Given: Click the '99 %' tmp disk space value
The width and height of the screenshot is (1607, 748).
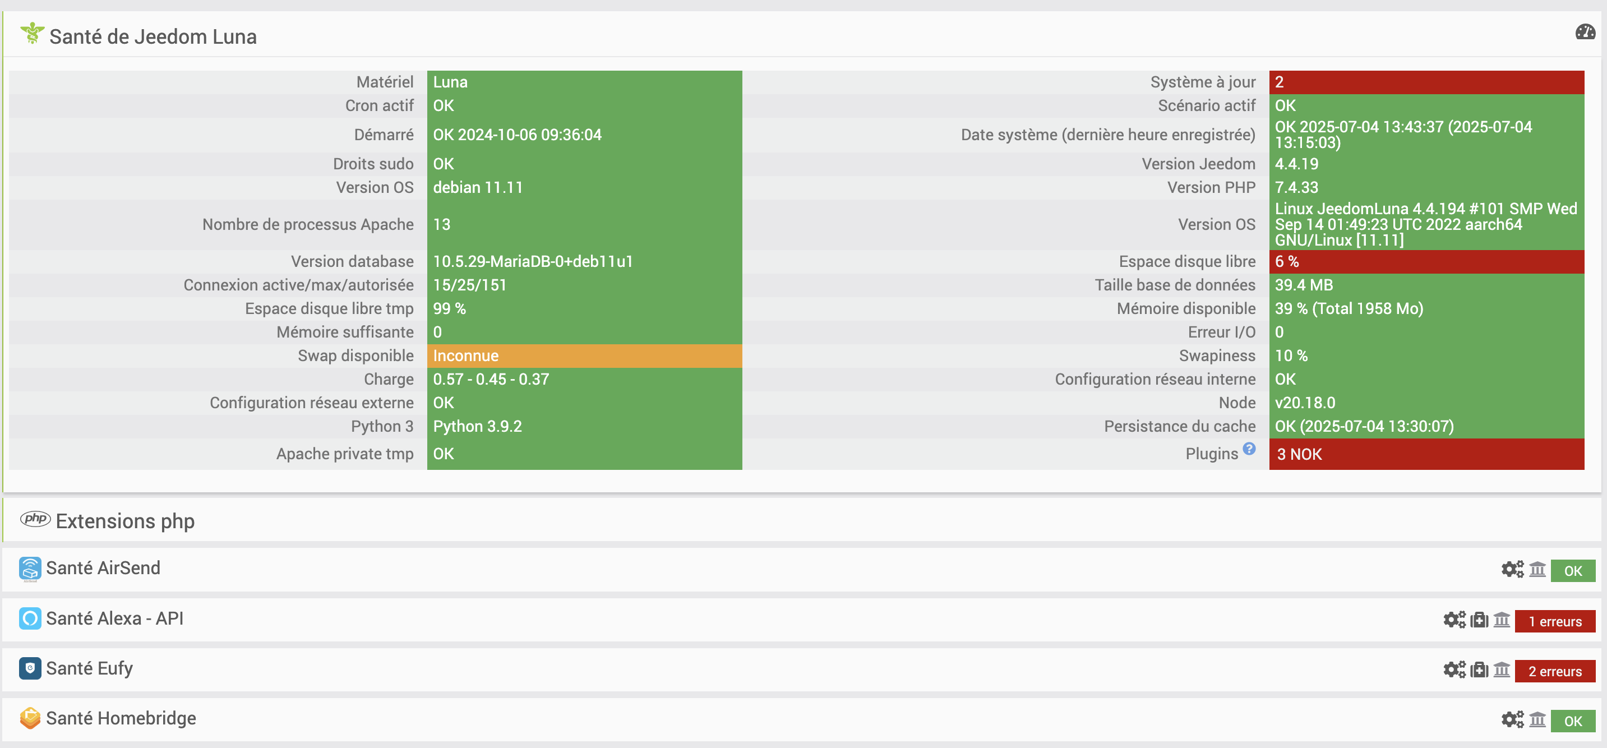Looking at the screenshot, I should tap(584, 308).
